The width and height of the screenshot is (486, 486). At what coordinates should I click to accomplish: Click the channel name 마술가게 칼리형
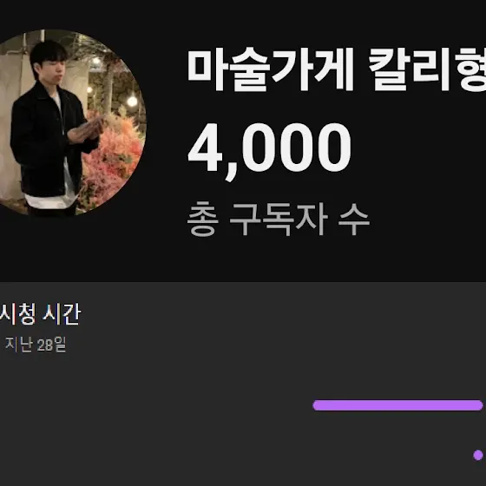tap(337, 69)
